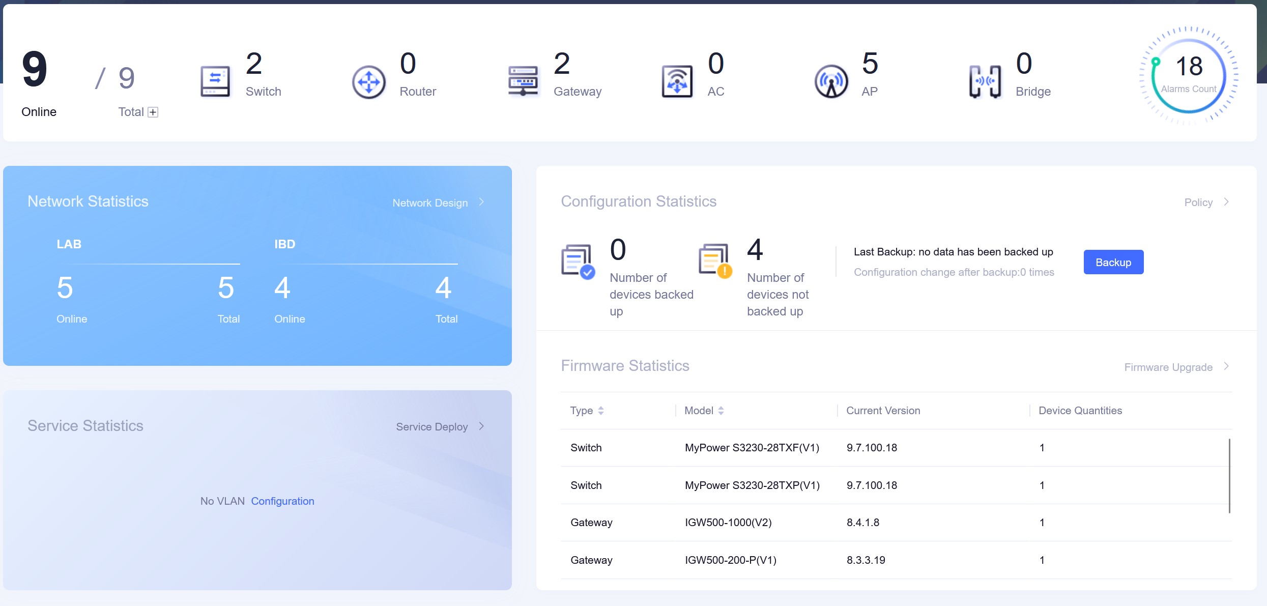Select the IGW500-1000(V2) gateway row
The height and width of the screenshot is (606, 1267).
tap(896, 523)
